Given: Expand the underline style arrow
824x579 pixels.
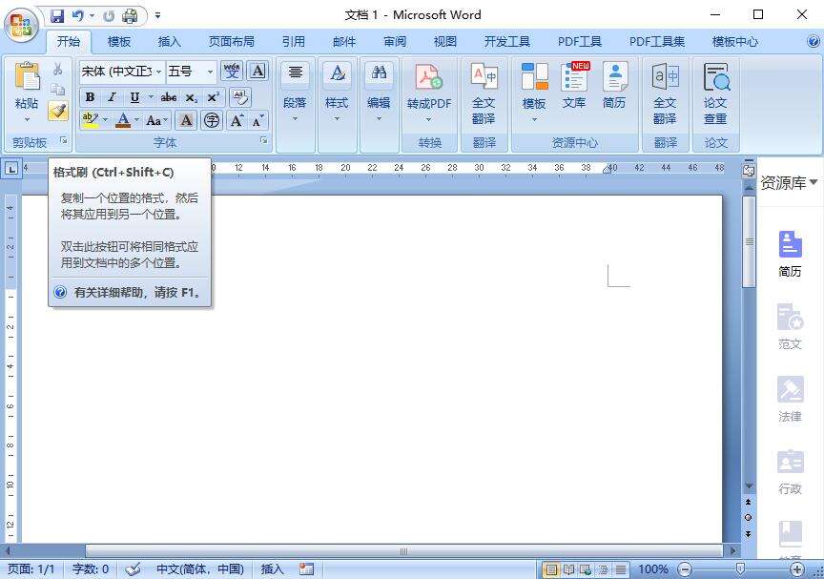Looking at the screenshot, I should click(x=152, y=97).
